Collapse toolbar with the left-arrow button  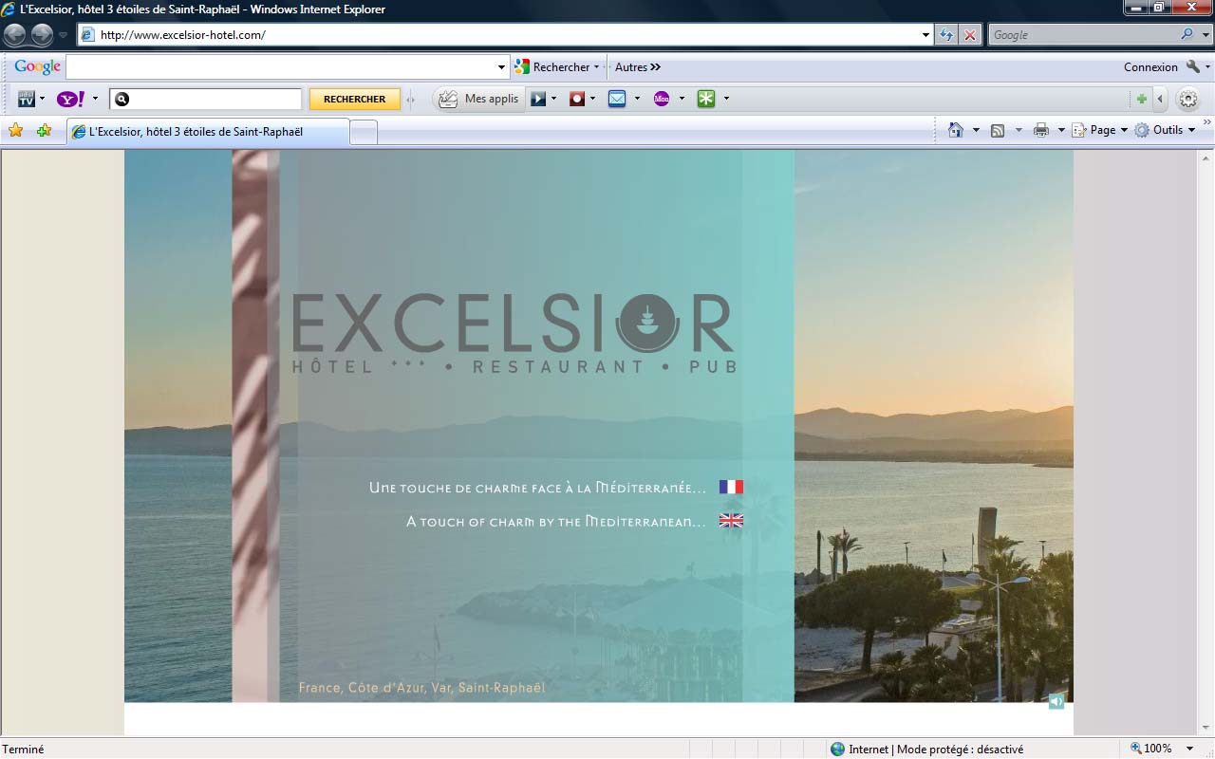[1159, 99]
